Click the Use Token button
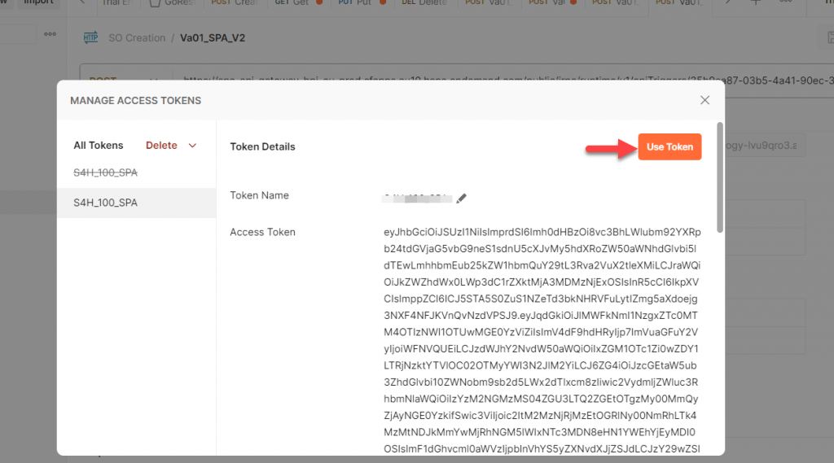 669,146
